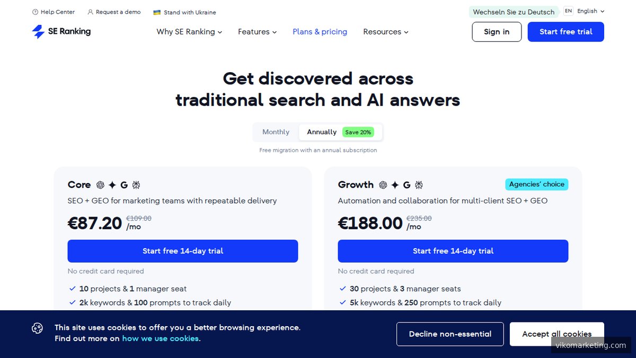Start the Core plan 14-day trial
Screen dimensions: 636x358
click(x=183, y=251)
